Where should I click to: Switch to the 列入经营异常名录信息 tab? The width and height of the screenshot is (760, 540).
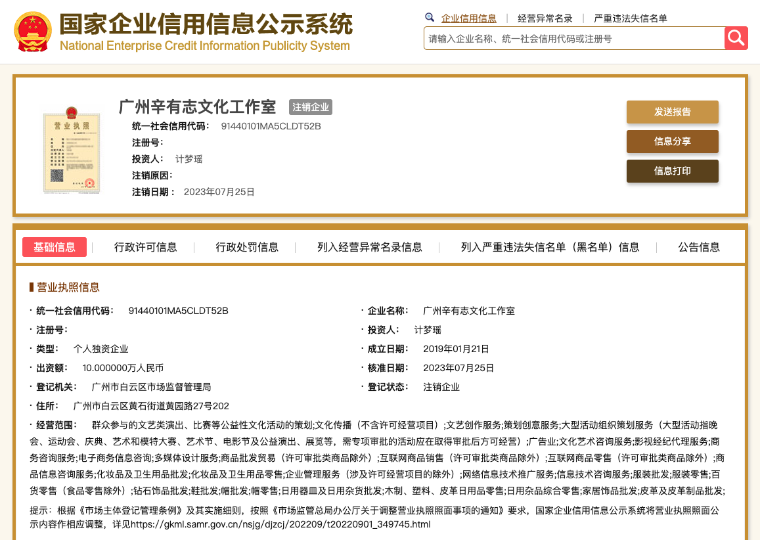[x=369, y=247]
